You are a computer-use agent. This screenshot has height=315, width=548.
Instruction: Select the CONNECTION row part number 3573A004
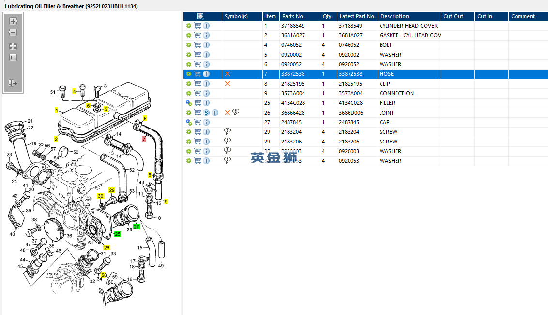point(293,93)
